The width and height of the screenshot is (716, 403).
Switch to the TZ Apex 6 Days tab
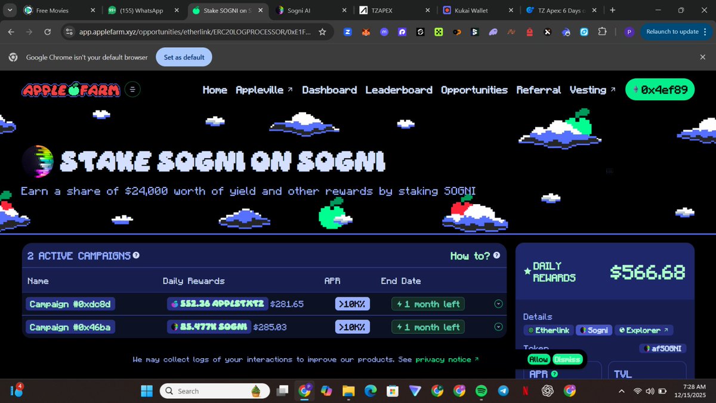562,10
